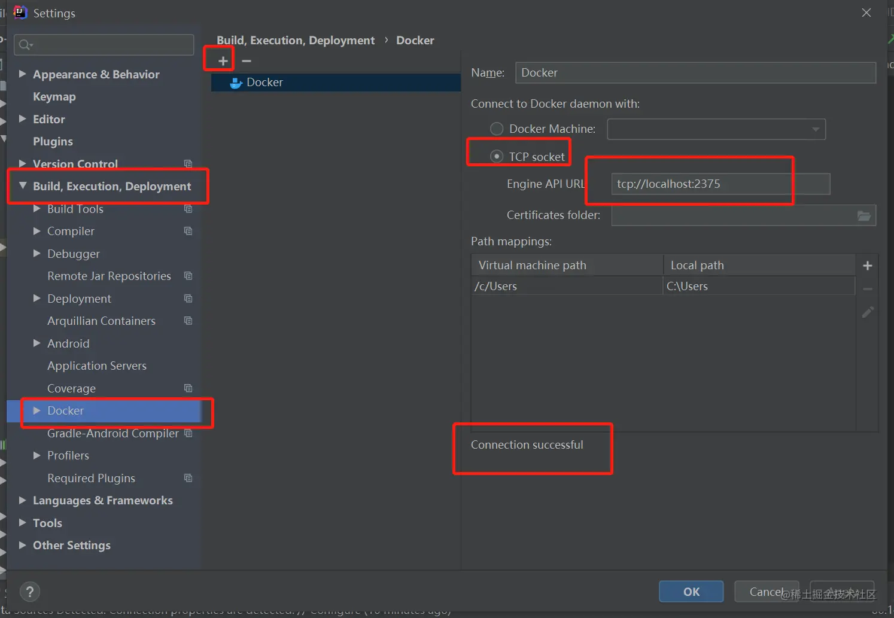Add a new Docker configuration with plus
894x618 pixels.
[x=223, y=61]
